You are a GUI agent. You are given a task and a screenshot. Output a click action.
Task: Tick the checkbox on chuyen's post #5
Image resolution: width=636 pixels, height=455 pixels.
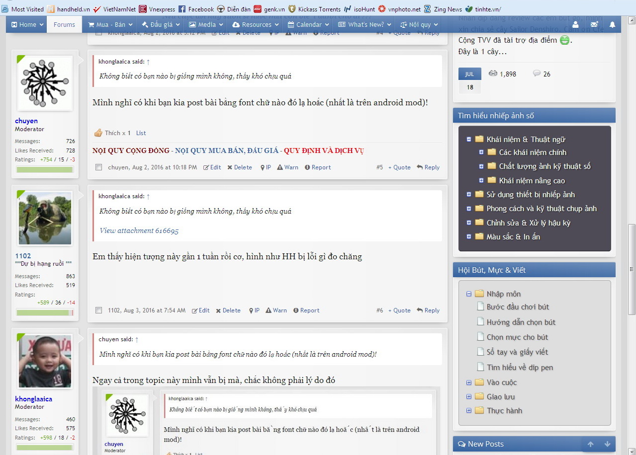click(99, 167)
